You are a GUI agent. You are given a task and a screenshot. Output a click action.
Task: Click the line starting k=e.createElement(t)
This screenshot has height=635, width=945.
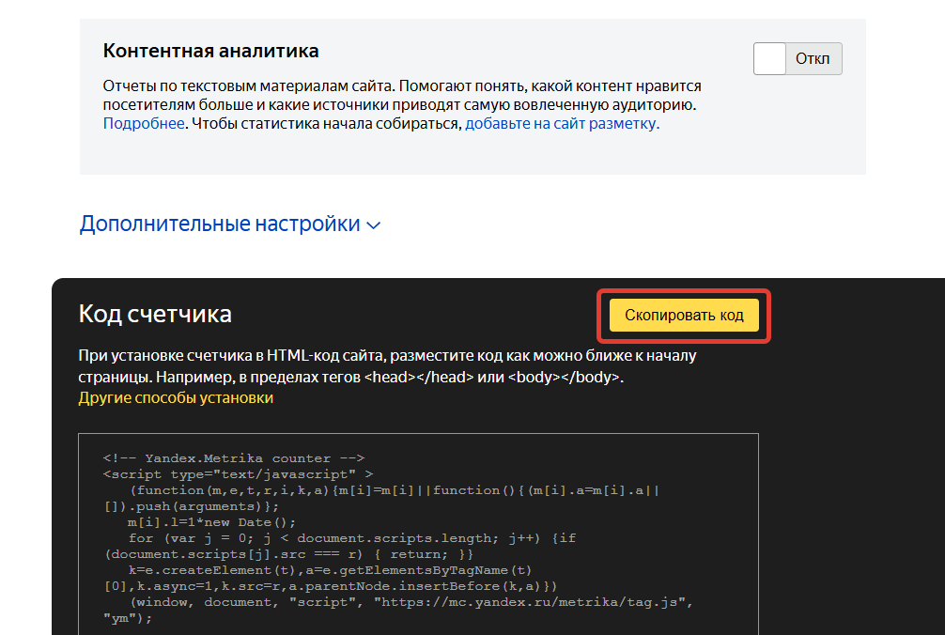click(330, 570)
